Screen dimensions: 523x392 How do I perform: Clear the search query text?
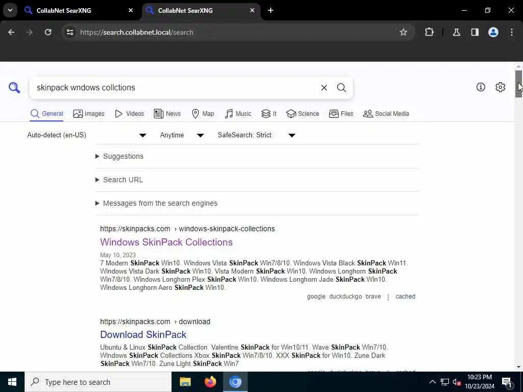[x=324, y=88]
